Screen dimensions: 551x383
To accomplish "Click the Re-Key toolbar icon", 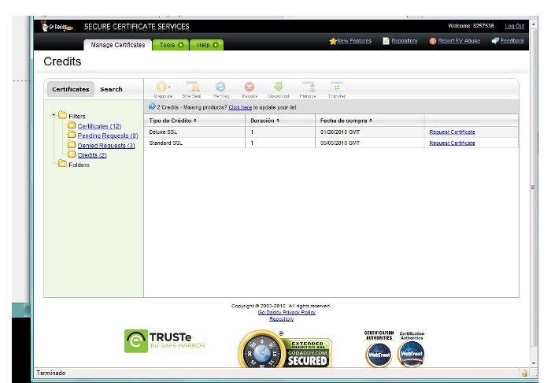I will [x=220, y=88].
